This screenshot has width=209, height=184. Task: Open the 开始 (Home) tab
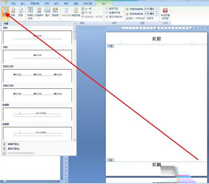click(13, 3)
